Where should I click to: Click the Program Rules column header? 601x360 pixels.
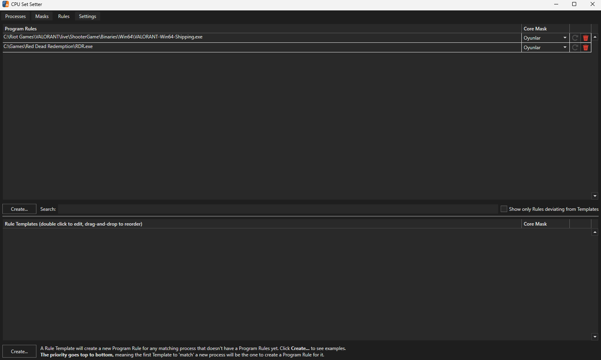tap(262, 29)
